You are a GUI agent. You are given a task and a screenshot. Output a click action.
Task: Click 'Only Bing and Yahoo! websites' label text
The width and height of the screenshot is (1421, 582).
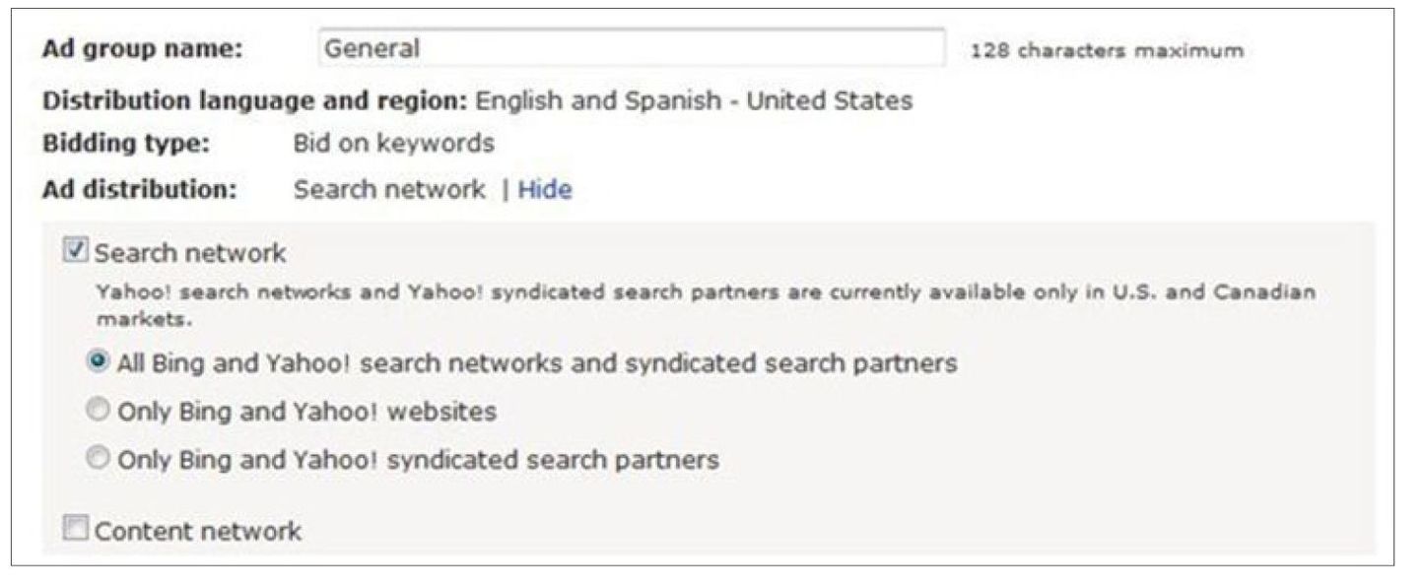coord(306,412)
